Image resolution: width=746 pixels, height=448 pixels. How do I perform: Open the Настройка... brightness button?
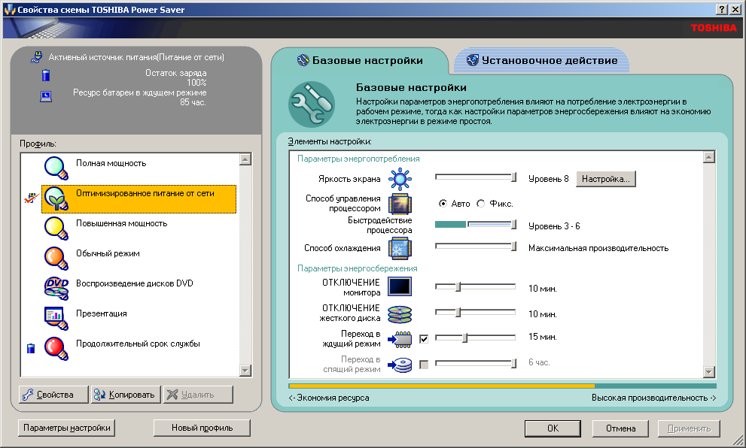(606, 179)
